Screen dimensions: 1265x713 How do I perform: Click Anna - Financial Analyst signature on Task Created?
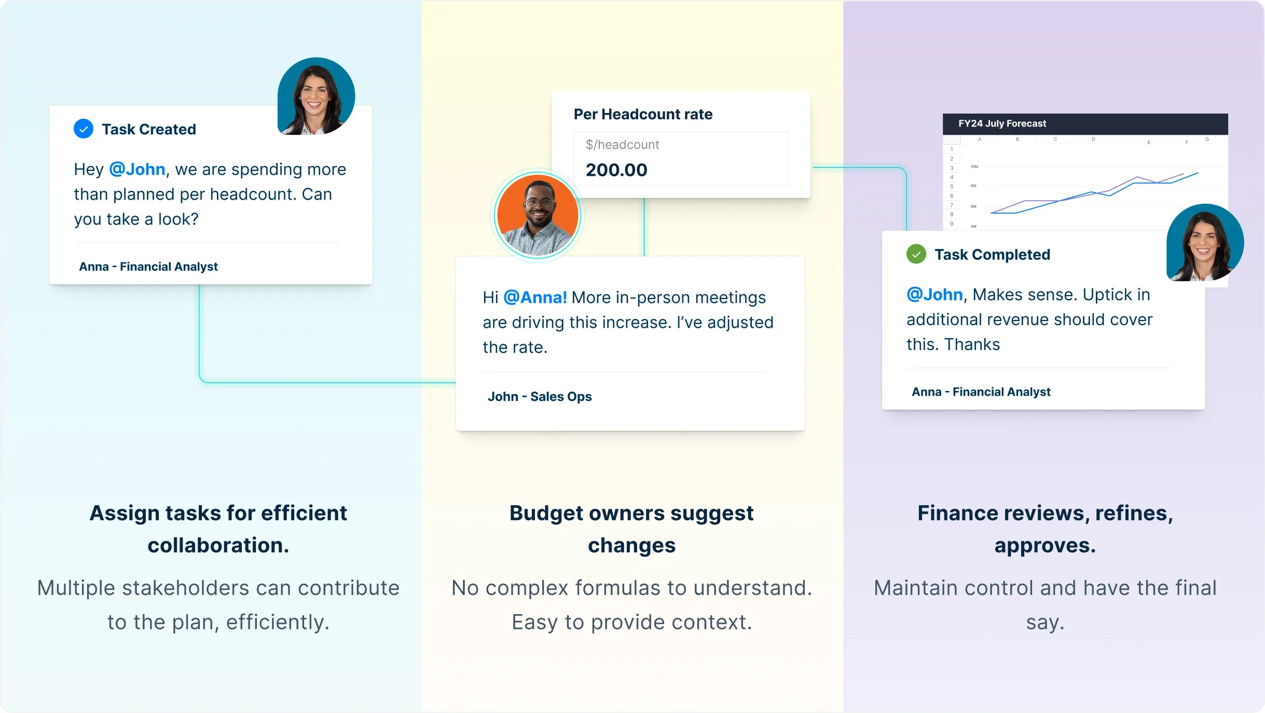pos(148,267)
